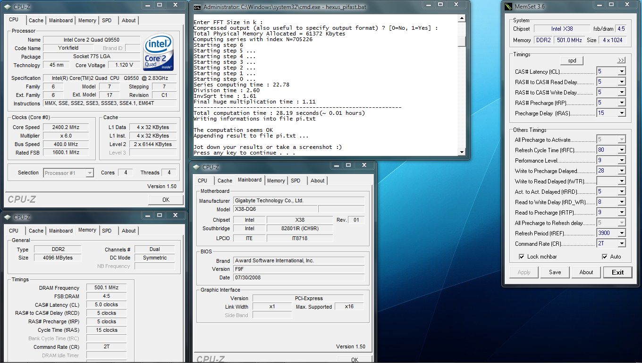The width and height of the screenshot is (642, 363).
Task: Click the MemSet 3.6 title bar icon
Action: (508, 7)
